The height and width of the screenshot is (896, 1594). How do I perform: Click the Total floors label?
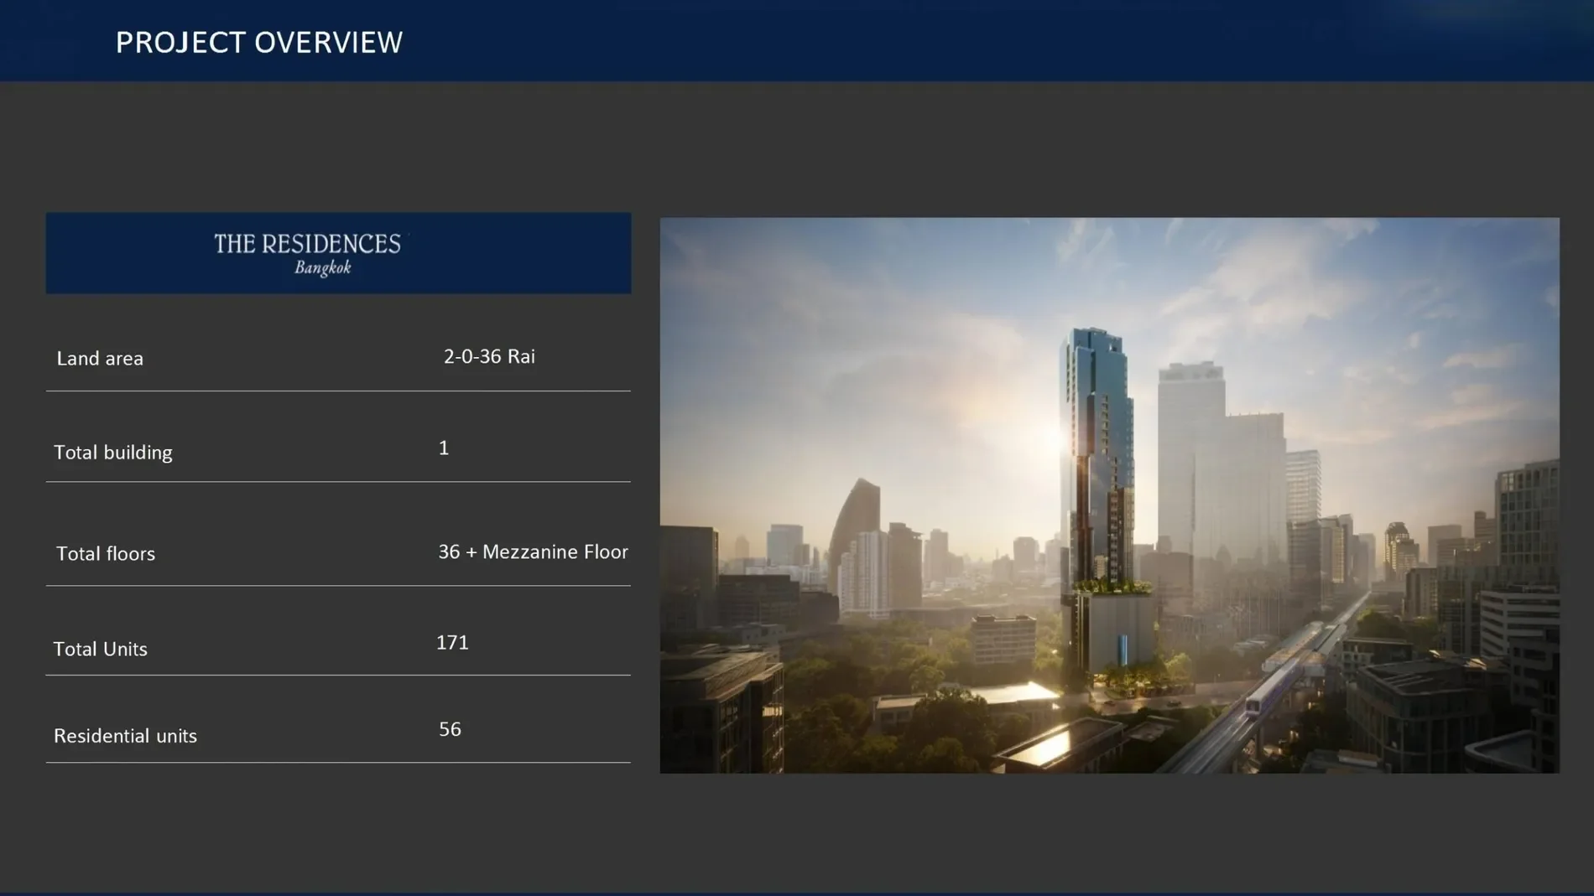coord(106,554)
